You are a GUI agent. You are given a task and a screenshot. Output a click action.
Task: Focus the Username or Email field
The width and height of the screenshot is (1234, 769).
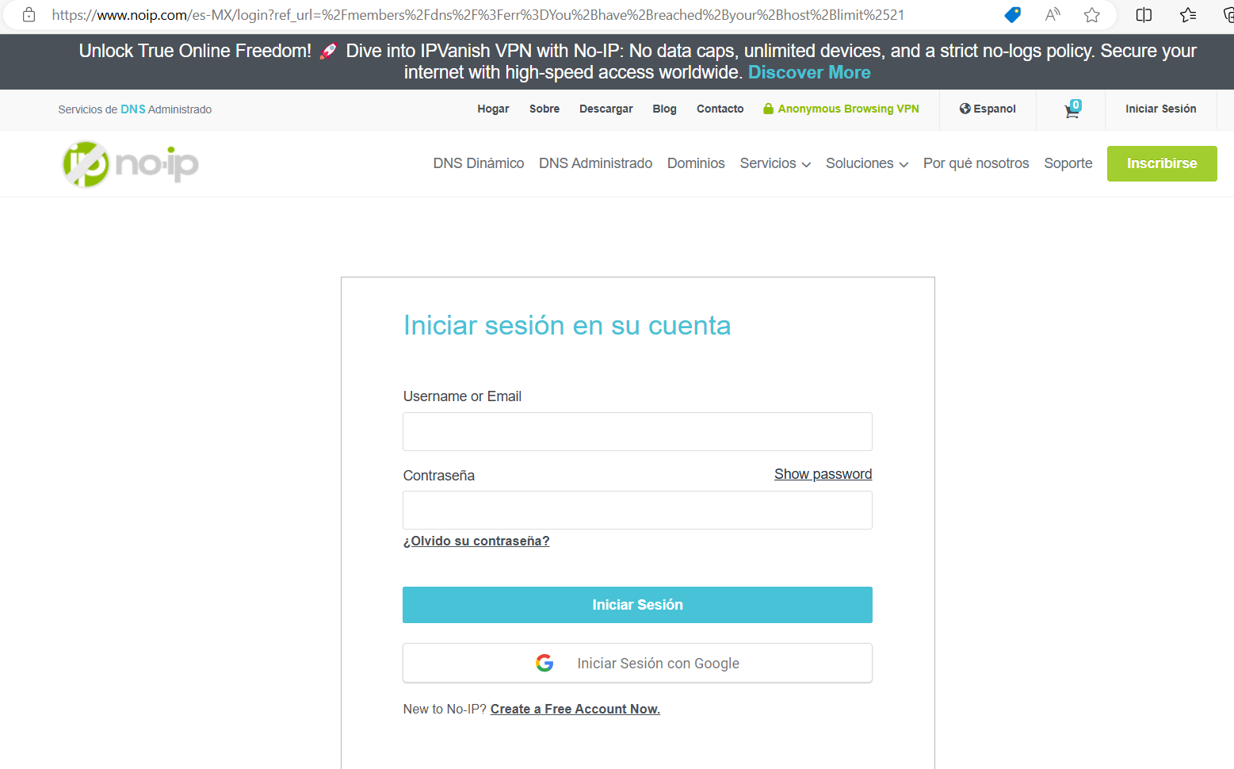[x=637, y=431]
